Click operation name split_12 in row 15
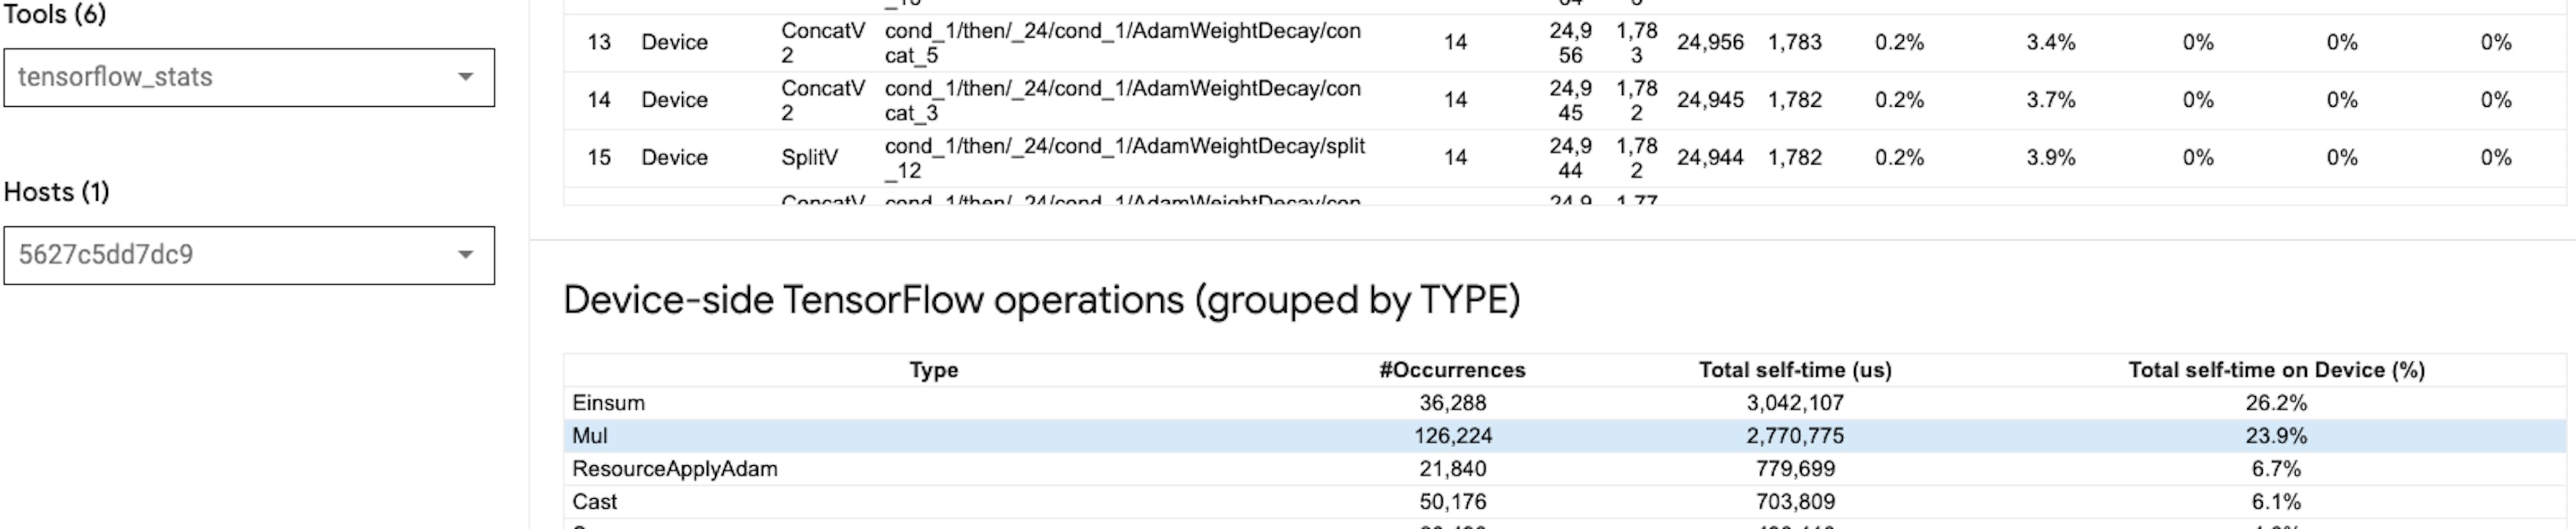2576x529 pixels. [x=1125, y=158]
